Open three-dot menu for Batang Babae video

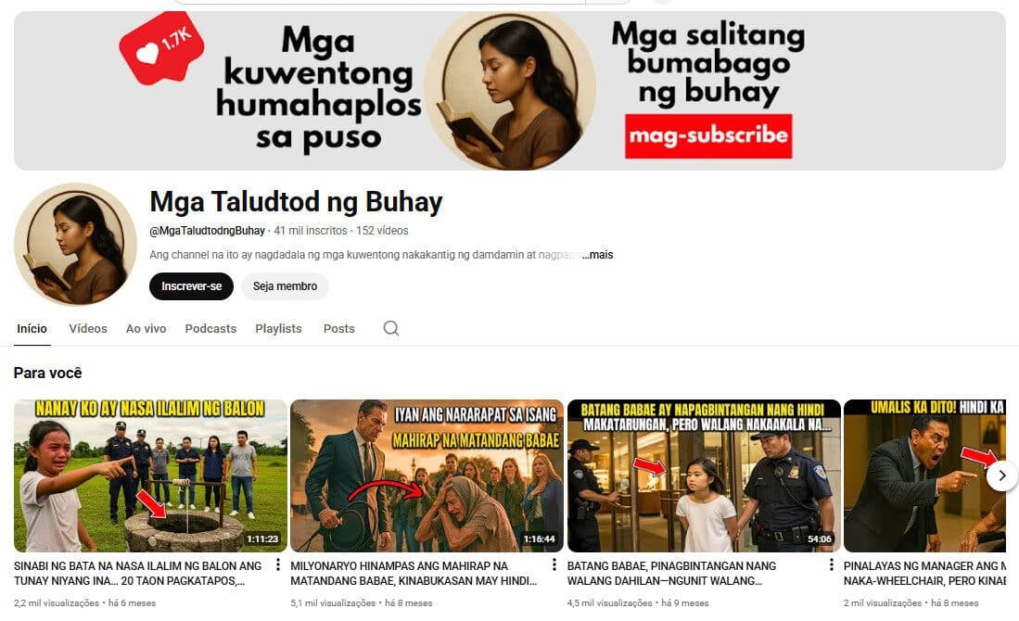point(831,565)
